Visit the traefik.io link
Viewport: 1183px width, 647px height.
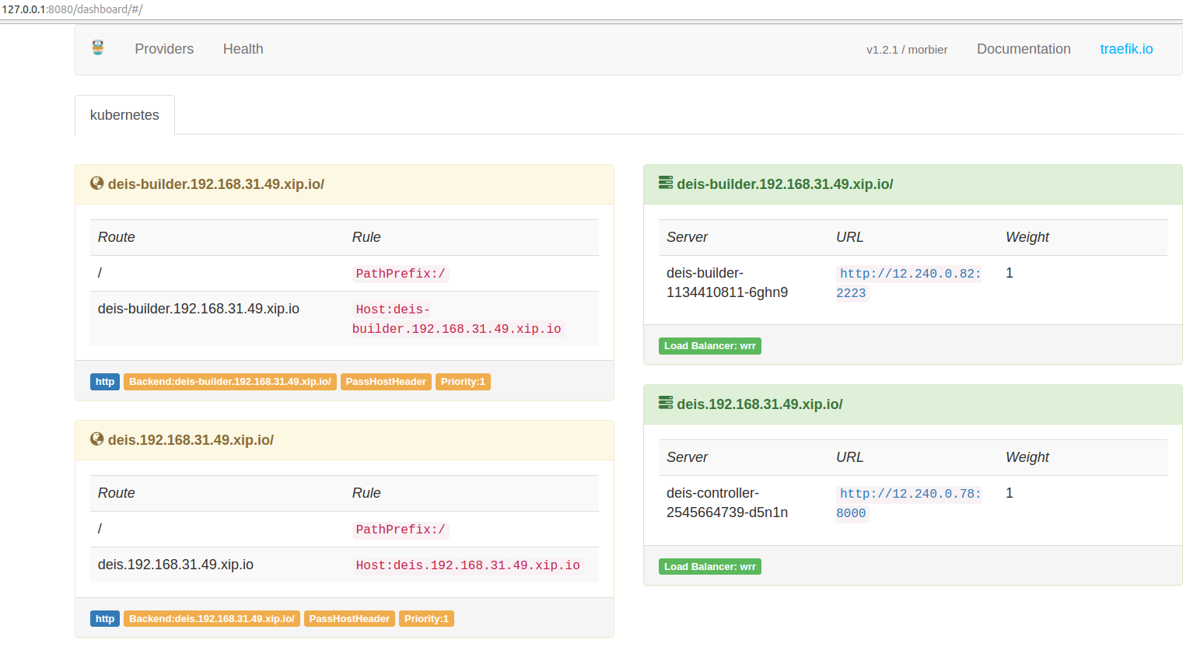point(1126,49)
